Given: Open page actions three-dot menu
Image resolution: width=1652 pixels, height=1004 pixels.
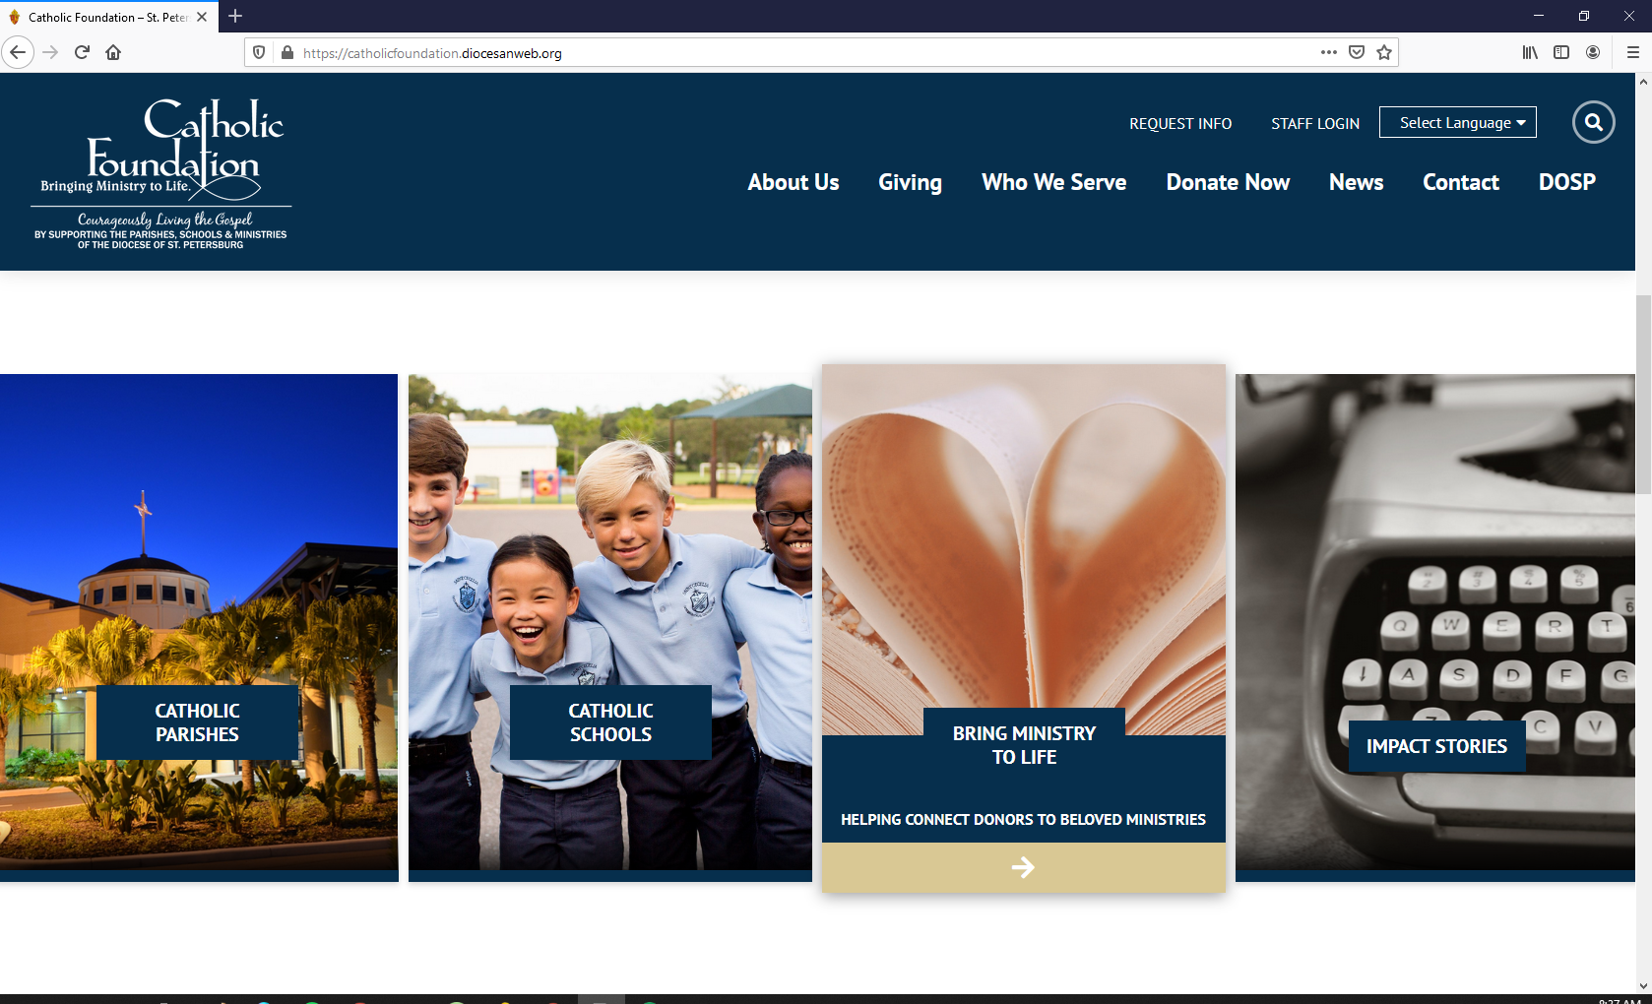Looking at the screenshot, I should tap(1329, 53).
